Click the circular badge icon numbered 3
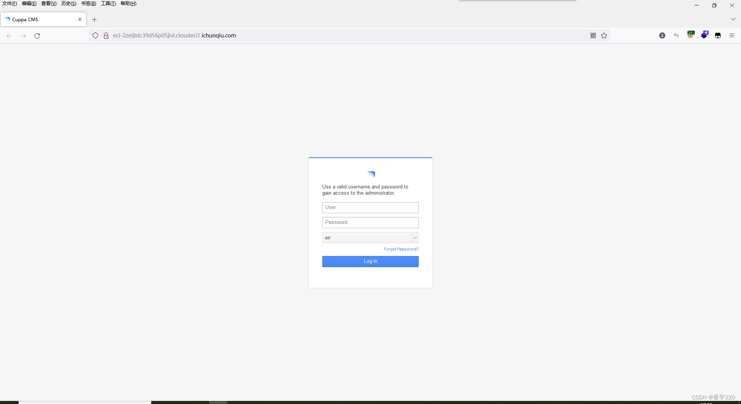 (662, 35)
